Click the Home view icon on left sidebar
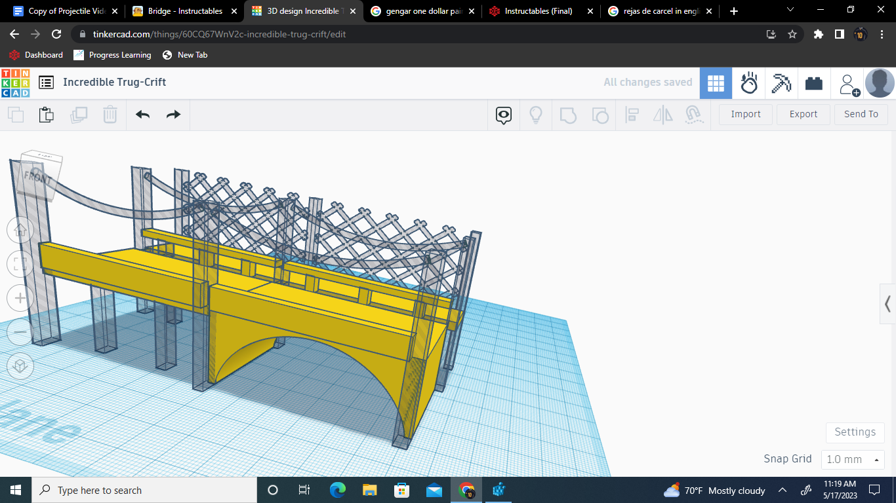The image size is (896, 503). coord(20,230)
